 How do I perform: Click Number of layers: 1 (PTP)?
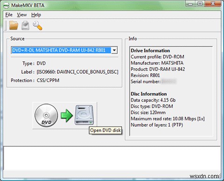pos(157,125)
